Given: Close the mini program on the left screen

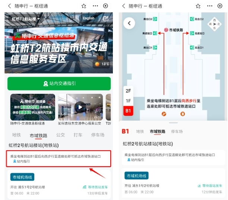Looking at the screenshot, I should click(x=105, y=6).
